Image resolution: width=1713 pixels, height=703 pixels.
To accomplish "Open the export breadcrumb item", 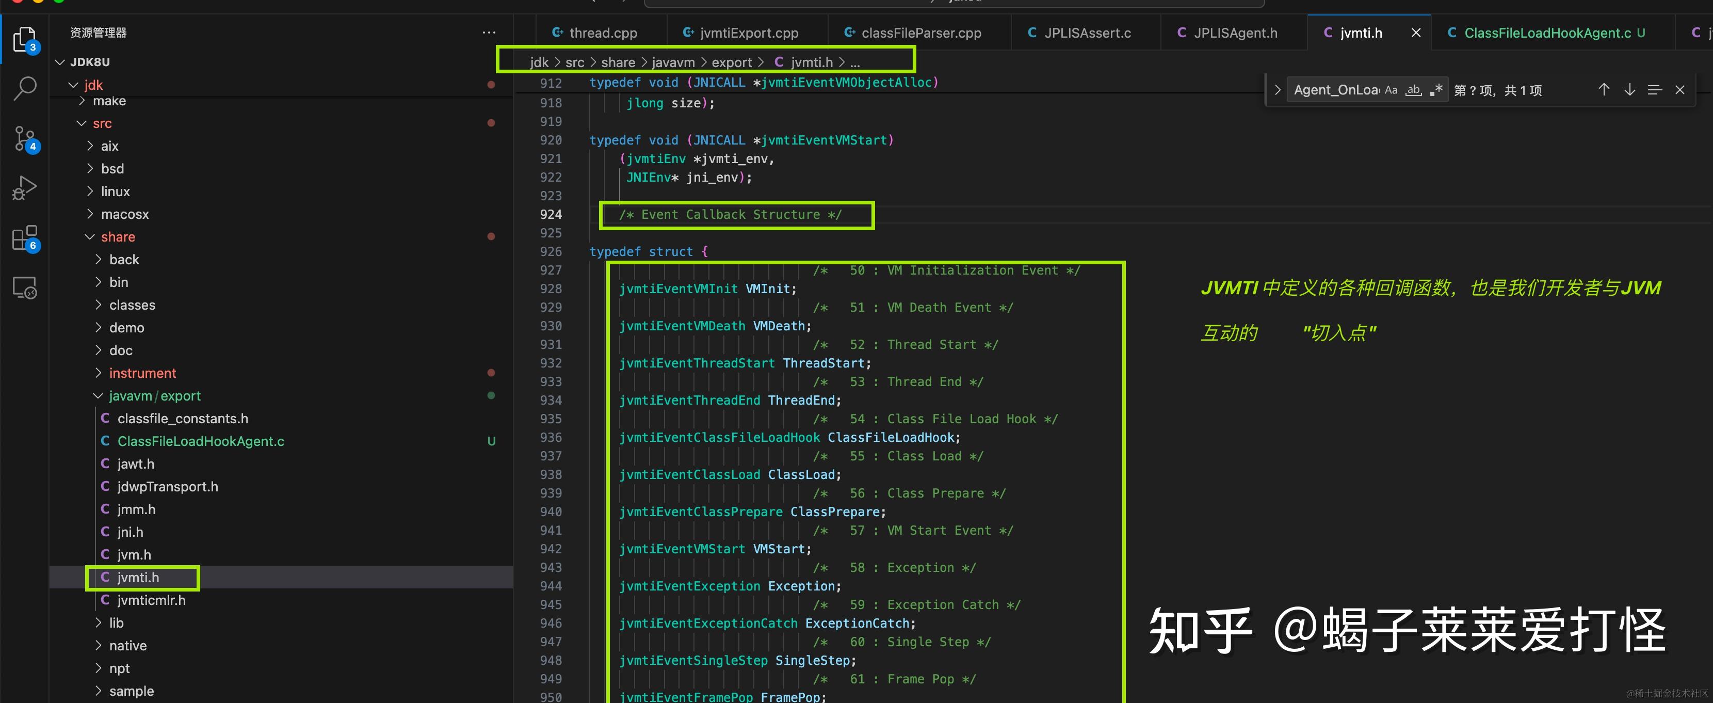I will click(732, 62).
